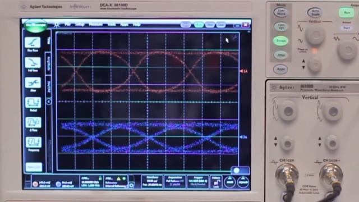Click the display brightness star icon

tap(57, 25)
